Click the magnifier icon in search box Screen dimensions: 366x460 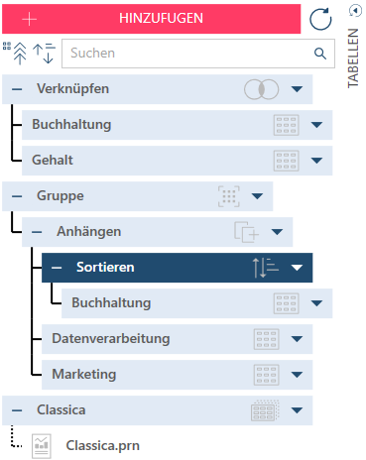(320, 54)
